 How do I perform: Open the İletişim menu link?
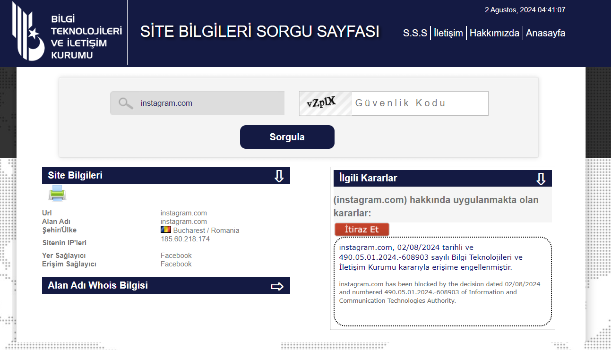point(448,33)
